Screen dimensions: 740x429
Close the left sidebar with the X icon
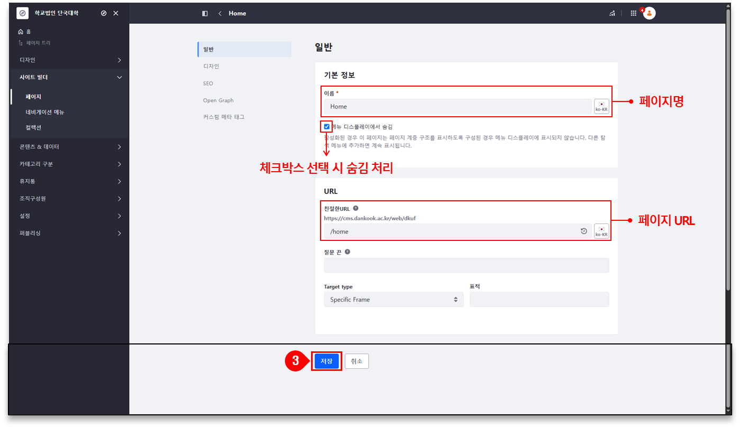[x=116, y=13]
